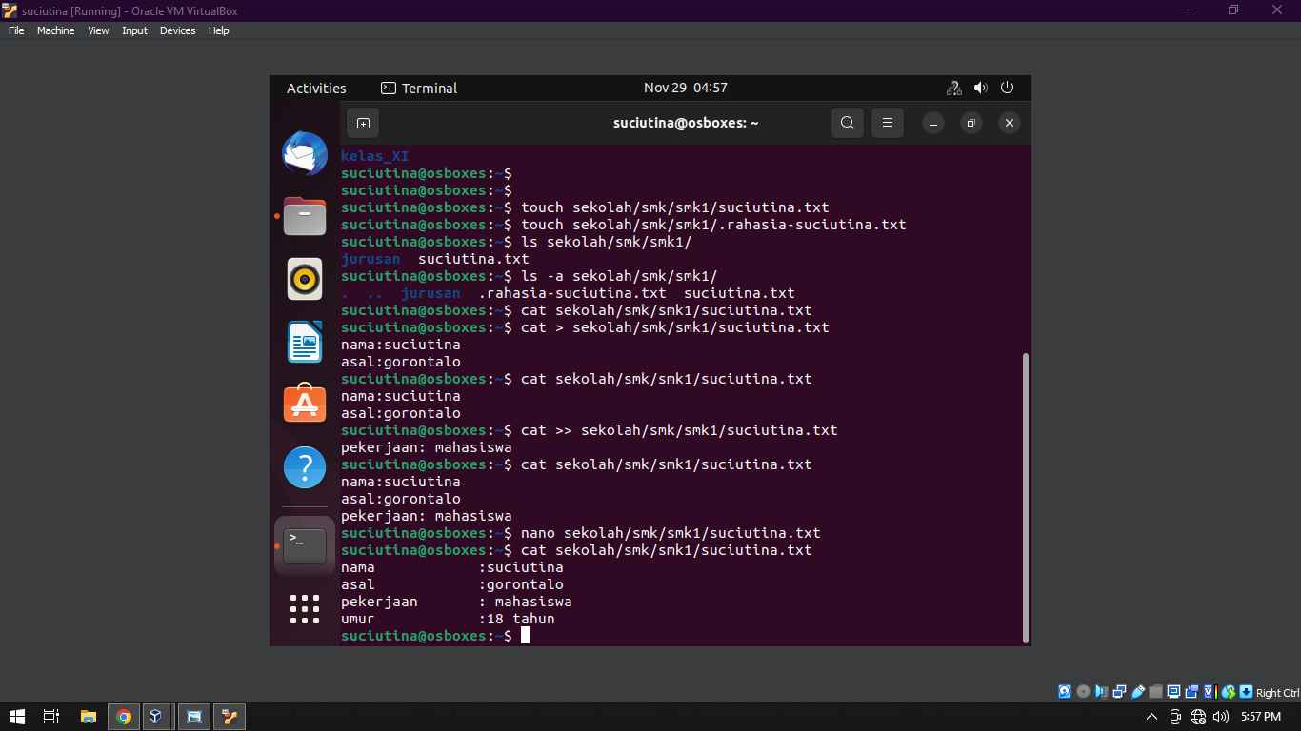1301x731 pixels.
Task: Switch to VirtualBox Manager in the taskbar
Action: click(x=158, y=717)
